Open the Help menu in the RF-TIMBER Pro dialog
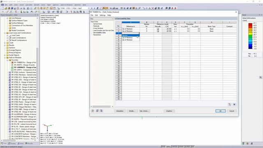The width and height of the screenshot is (263, 148). click(x=109, y=15)
